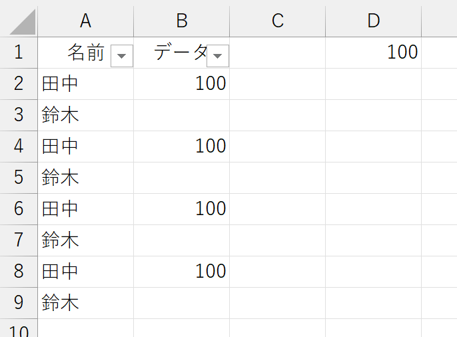The image size is (457, 337).
Task: Click empty cell C5
Action: 277,178
